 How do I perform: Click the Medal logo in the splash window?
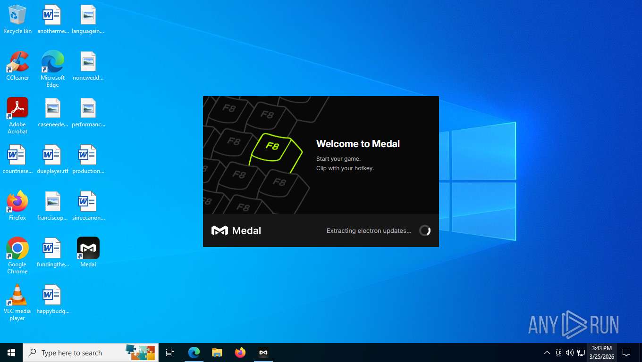(x=236, y=230)
